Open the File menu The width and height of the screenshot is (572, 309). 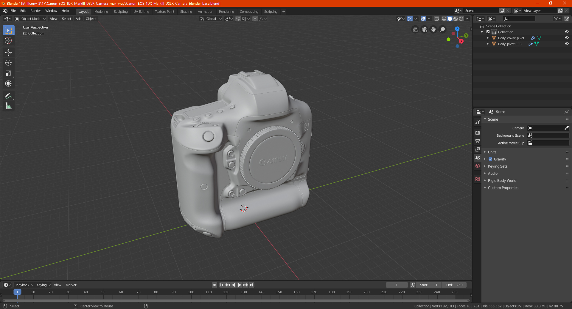13,11
